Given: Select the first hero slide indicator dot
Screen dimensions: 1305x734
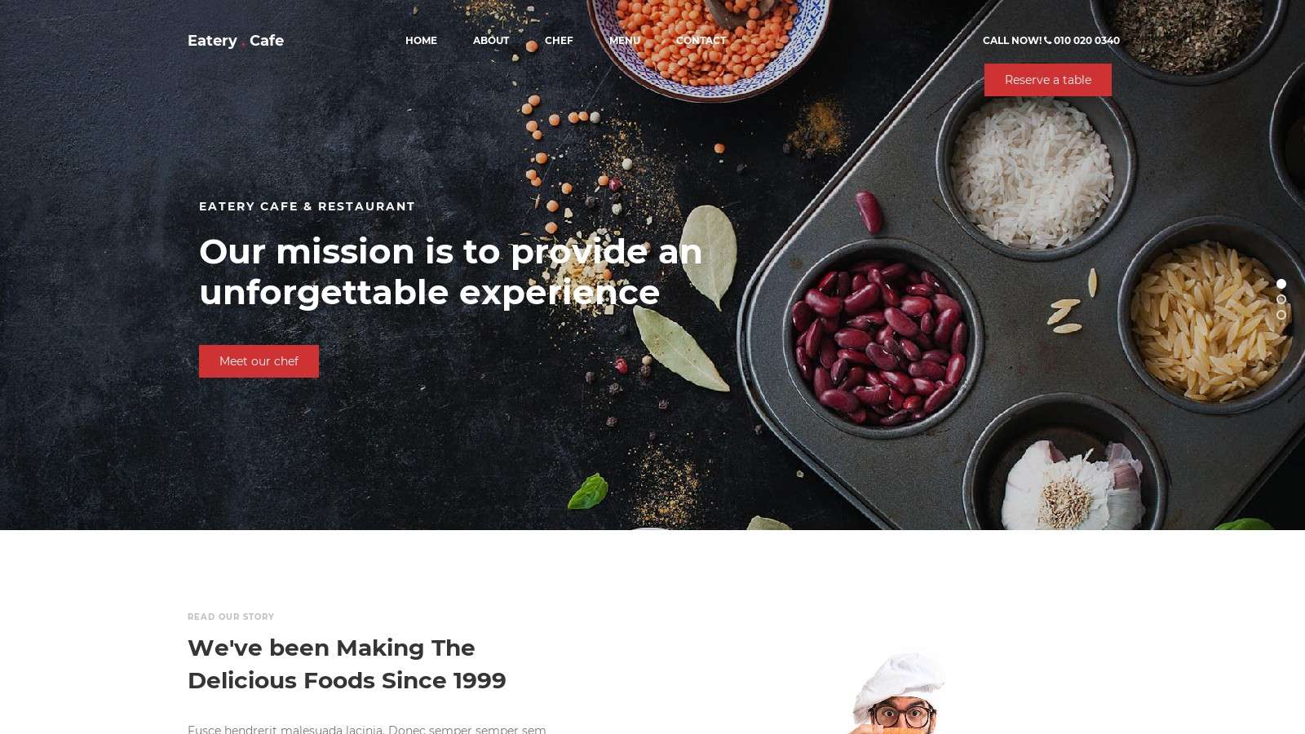Looking at the screenshot, I should click(x=1281, y=284).
